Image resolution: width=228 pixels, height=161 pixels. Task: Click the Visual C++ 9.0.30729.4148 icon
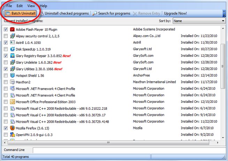point(12,122)
